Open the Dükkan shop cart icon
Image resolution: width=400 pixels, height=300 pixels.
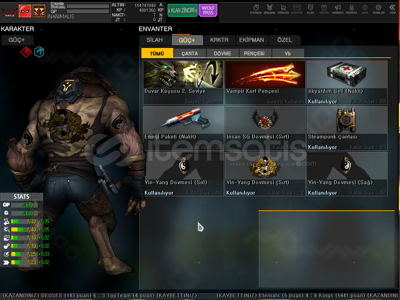coord(283,9)
